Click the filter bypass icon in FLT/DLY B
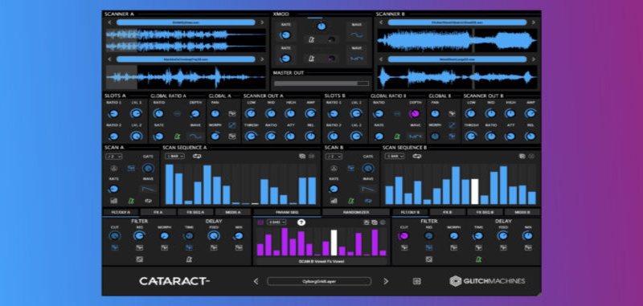Viewport: 643px width, 306px height. 428,259
